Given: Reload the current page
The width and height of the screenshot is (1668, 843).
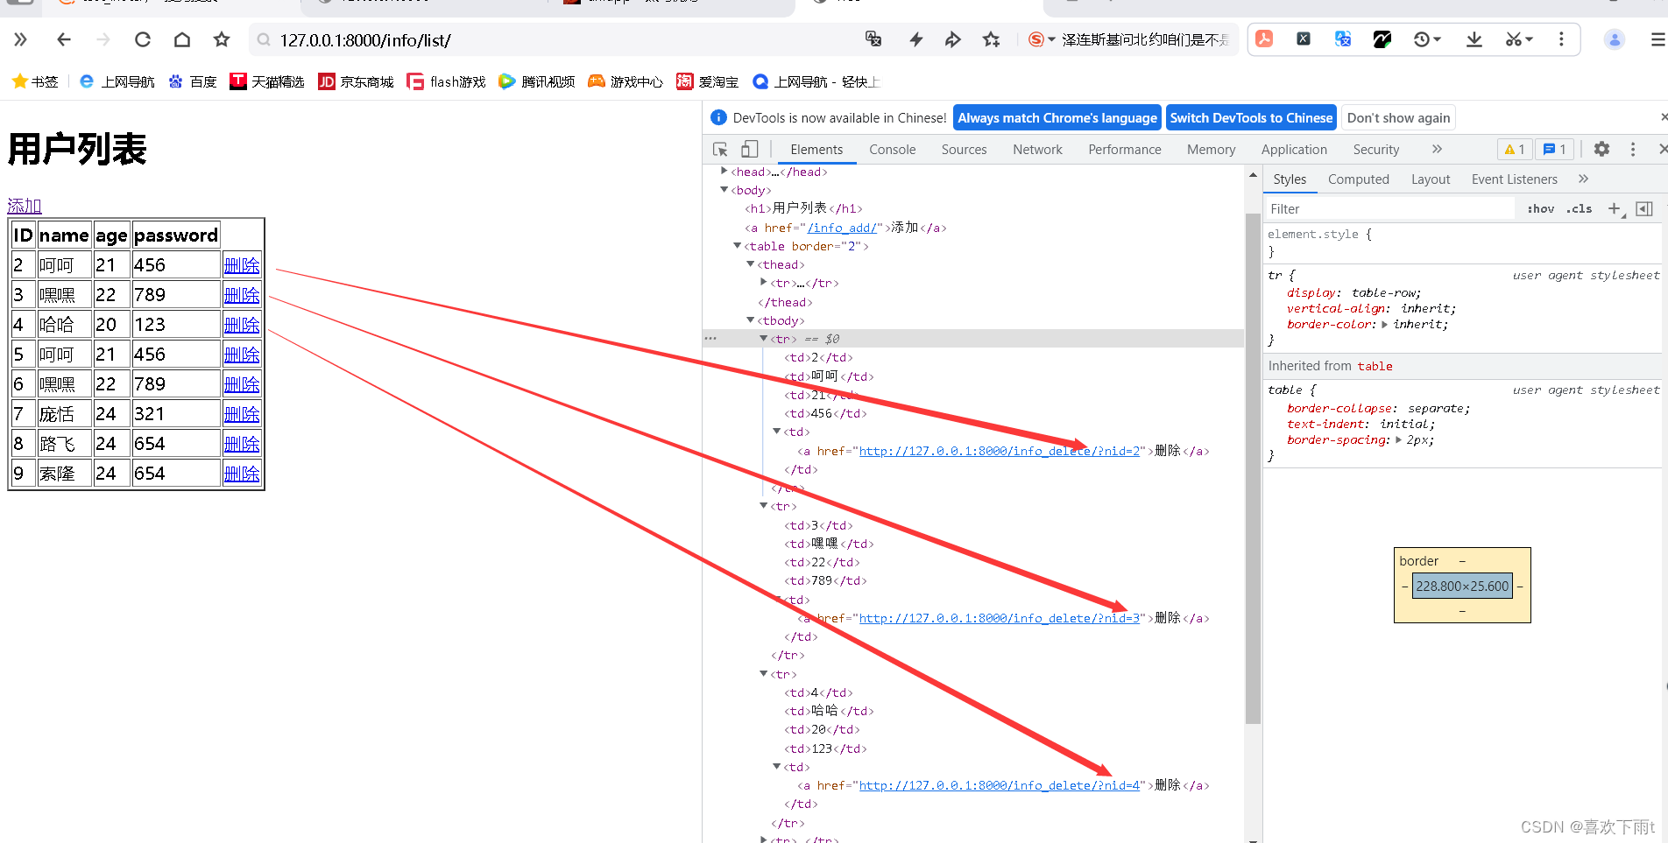Looking at the screenshot, I should (143, 39).
